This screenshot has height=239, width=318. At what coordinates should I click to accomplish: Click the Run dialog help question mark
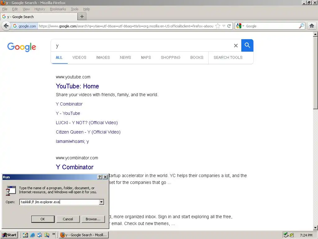click(x=100, y=177)
